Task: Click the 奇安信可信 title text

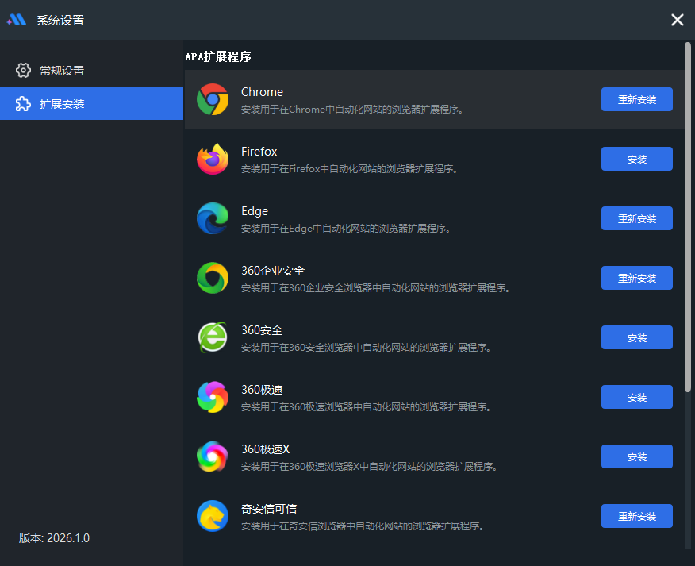Action: coord(269,509)
